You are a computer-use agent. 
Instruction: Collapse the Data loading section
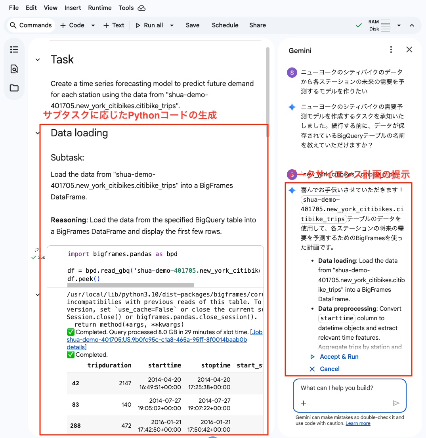(x=38, y=133)
